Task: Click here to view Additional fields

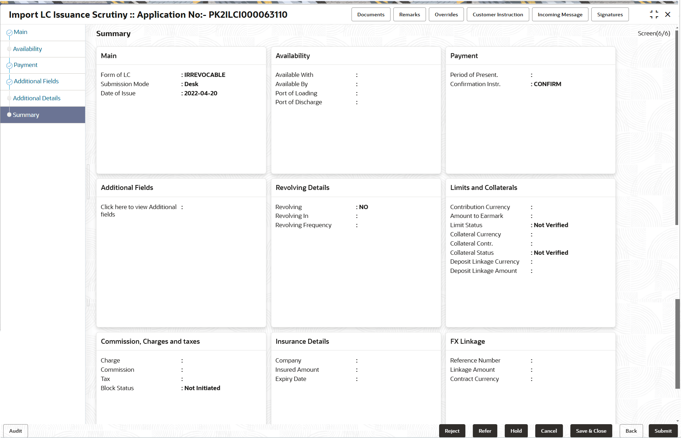Action: [x=138, y=210]
